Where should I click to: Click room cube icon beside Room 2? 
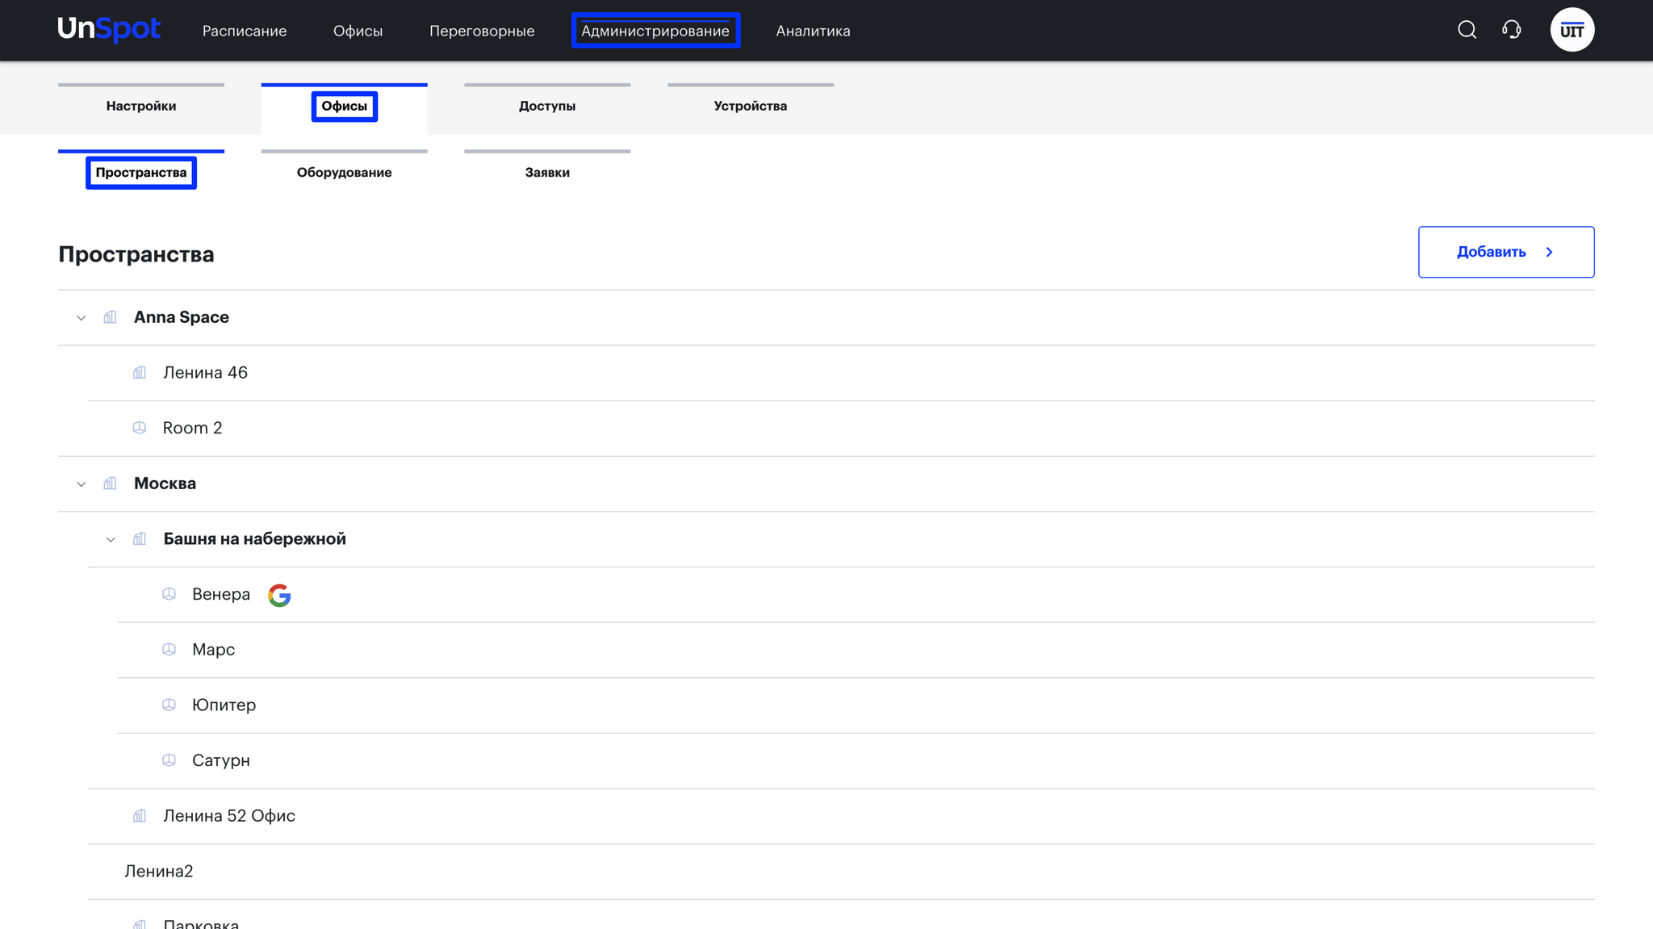pos(140,428)
